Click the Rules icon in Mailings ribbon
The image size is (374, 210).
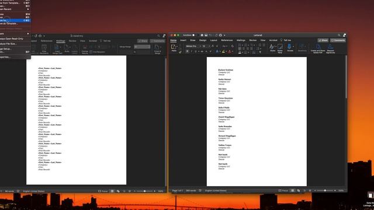pos(67,48)
